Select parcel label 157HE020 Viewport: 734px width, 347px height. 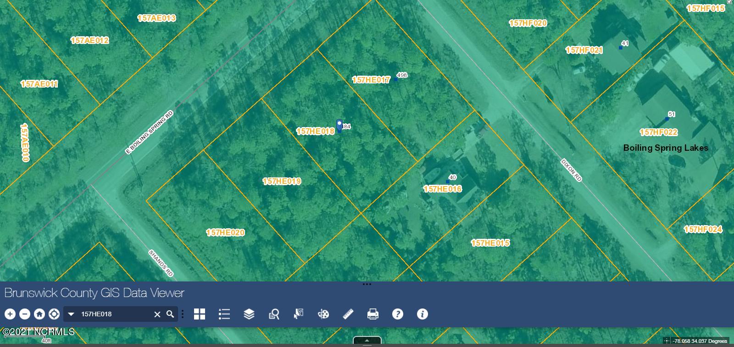[x=225, y=232]
